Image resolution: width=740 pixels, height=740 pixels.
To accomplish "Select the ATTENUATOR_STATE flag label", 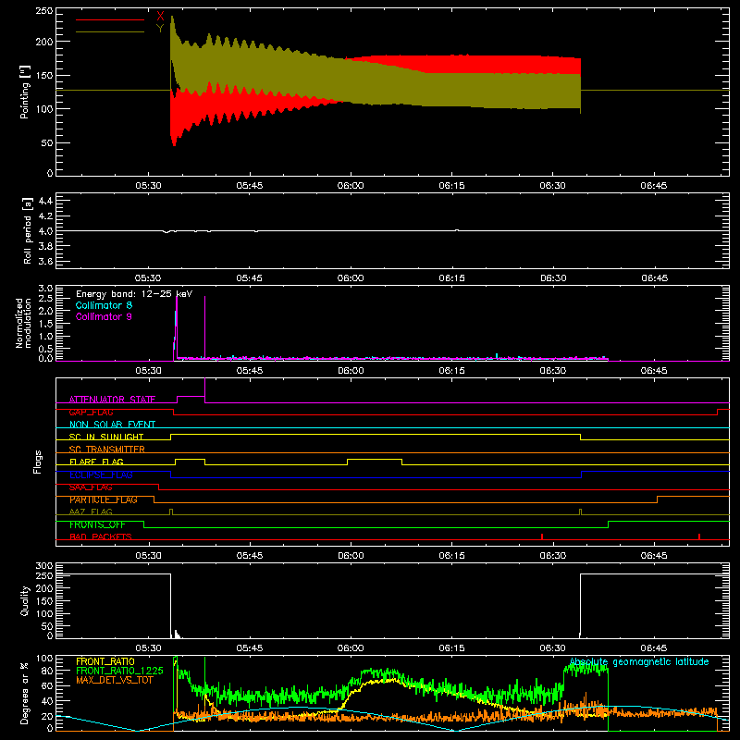I will [x=112, y=400].
